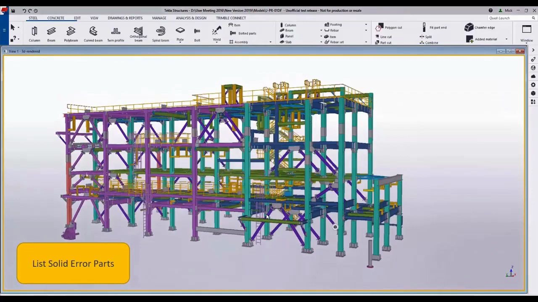Open the side pane gear-with-question icon
The height and width of the screenshot is (302, 538).
(533, 60)
